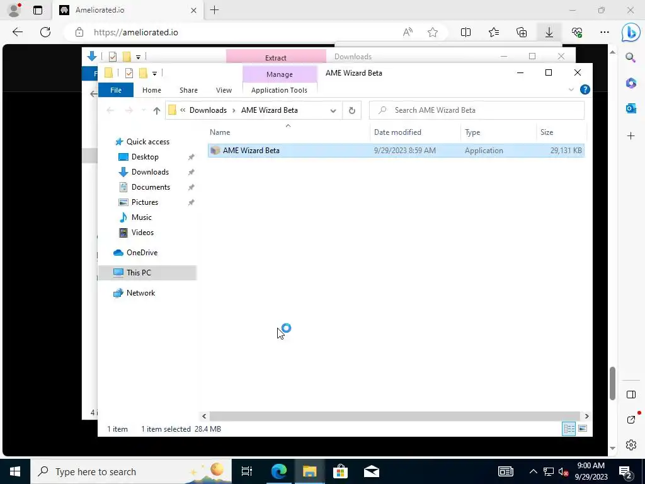
Task: Open Bing chat sidebar icon
Action: 631,33
